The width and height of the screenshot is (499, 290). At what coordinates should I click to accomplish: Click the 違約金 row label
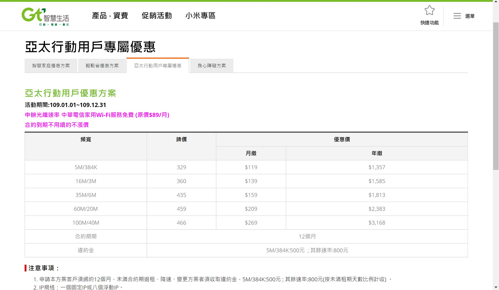(x=86, y=250)
